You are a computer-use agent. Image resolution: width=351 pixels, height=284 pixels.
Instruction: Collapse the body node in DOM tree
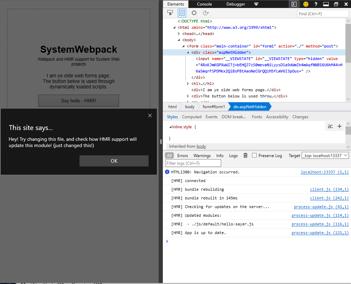[179, 40]
